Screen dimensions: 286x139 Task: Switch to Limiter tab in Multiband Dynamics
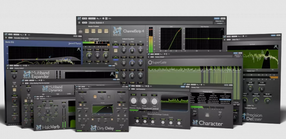(69, 94)
